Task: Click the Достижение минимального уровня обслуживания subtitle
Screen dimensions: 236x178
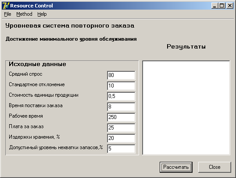Action: point(71,39)
